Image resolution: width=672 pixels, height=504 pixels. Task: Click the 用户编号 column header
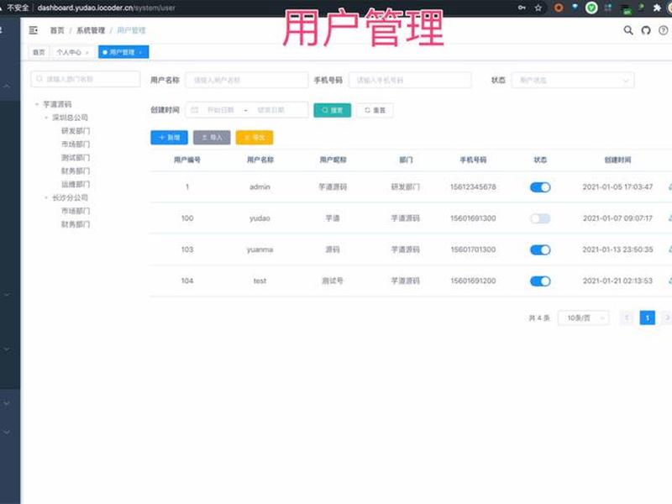click(x=187, y=160)
